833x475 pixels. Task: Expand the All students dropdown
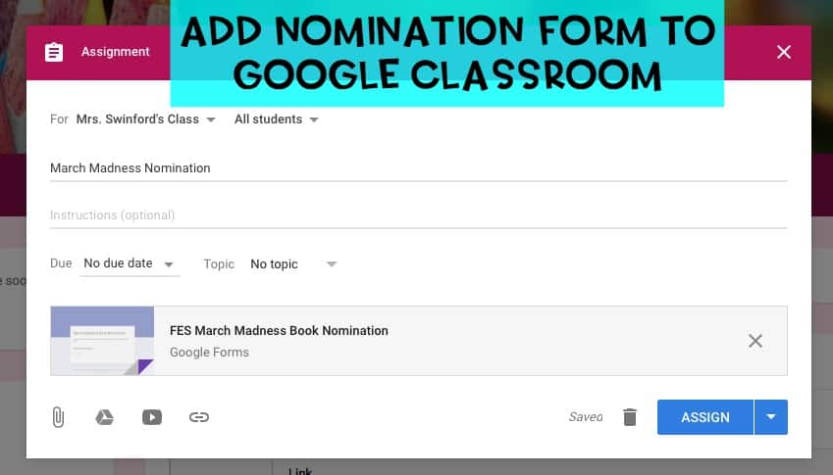tap(277, 119)
